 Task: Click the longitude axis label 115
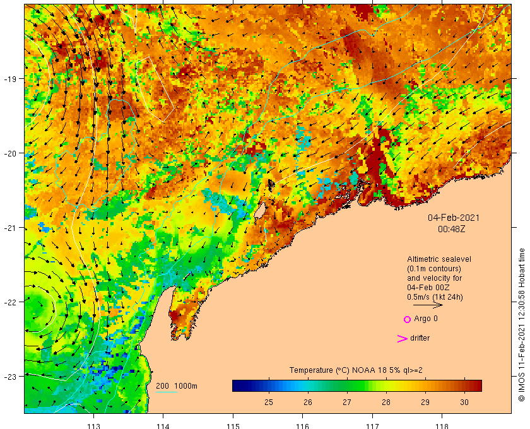click(233, 426)
